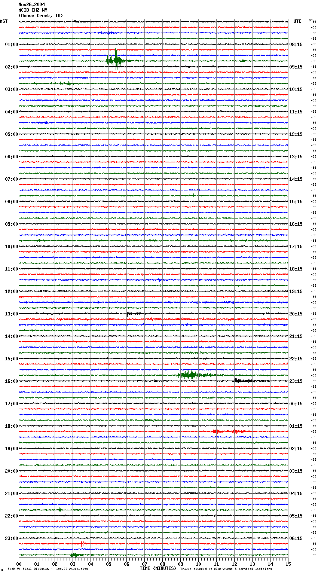The image size is (318, 574).
Task: Select the '02:00' MST time label
Action: tap(12, 67)
